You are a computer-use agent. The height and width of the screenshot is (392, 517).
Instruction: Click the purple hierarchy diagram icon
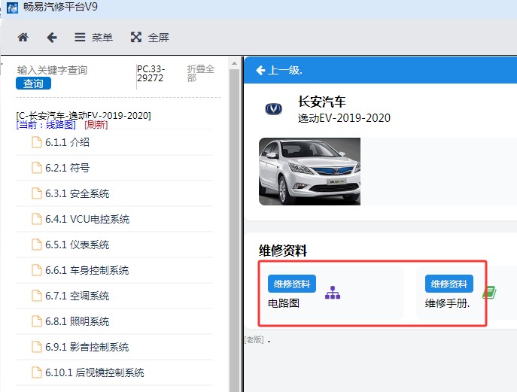pyautogui.click(x=333, y=293)
